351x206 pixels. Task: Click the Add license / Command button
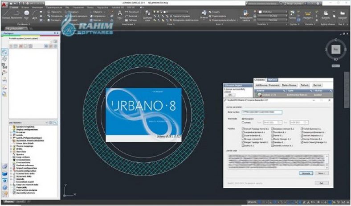(267, 85)
